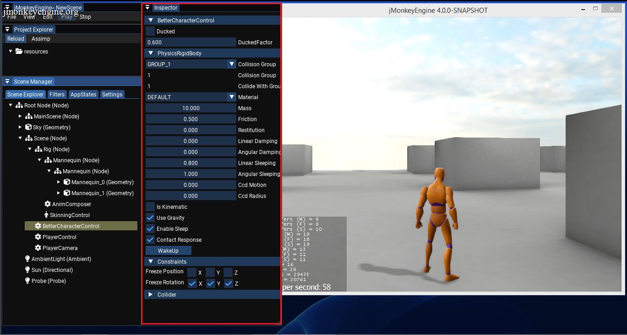Click the AnimComposer gear icon

click(x=47, y=204)
